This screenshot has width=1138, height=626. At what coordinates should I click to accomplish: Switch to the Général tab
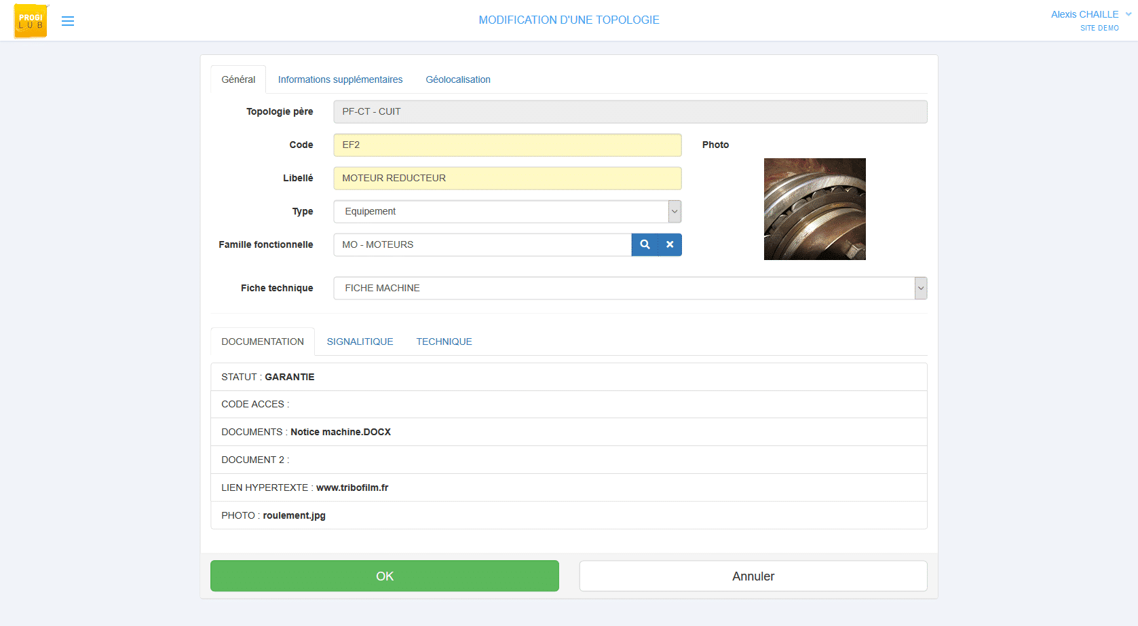click(x=238, y=79)
